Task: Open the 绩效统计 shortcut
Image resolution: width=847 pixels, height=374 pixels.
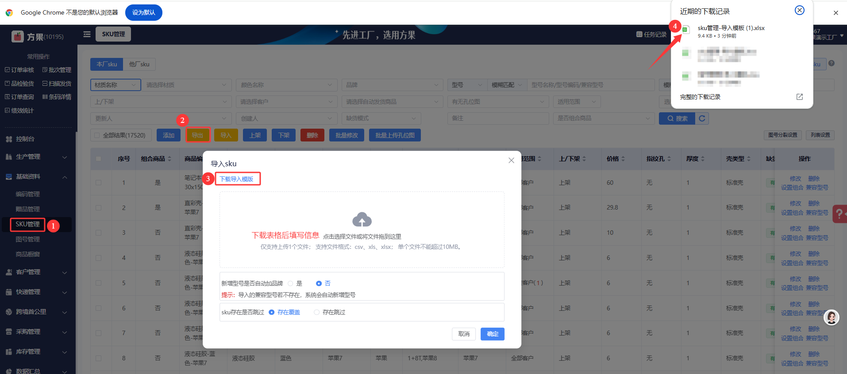Action: (19, 111)
